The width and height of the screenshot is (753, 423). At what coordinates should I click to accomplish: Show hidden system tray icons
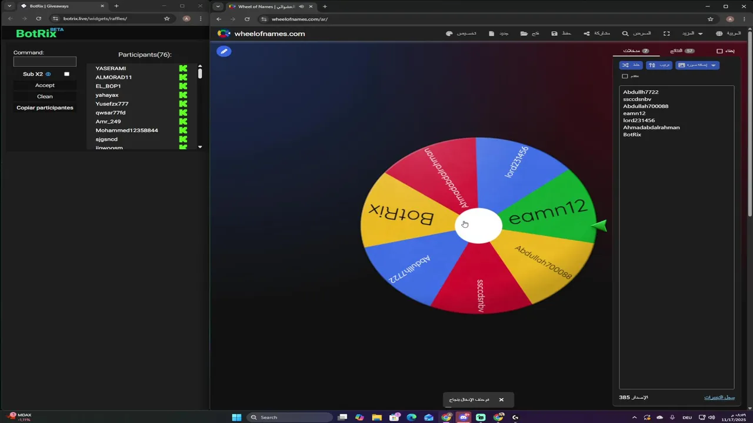point(634,417)
